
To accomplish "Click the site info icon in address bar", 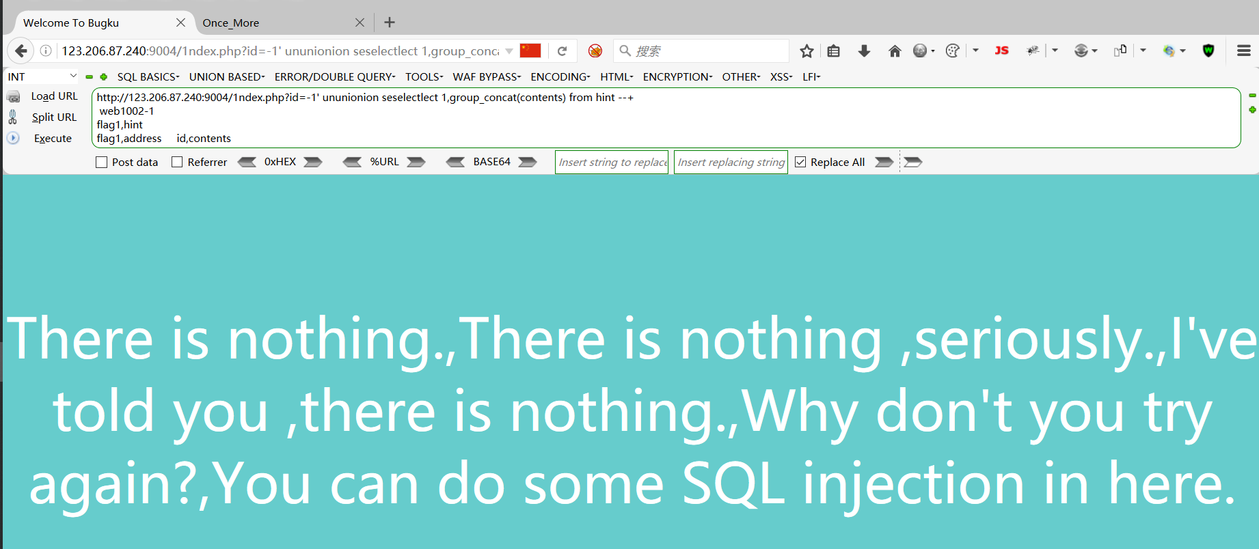I will [x=46, y=51].
